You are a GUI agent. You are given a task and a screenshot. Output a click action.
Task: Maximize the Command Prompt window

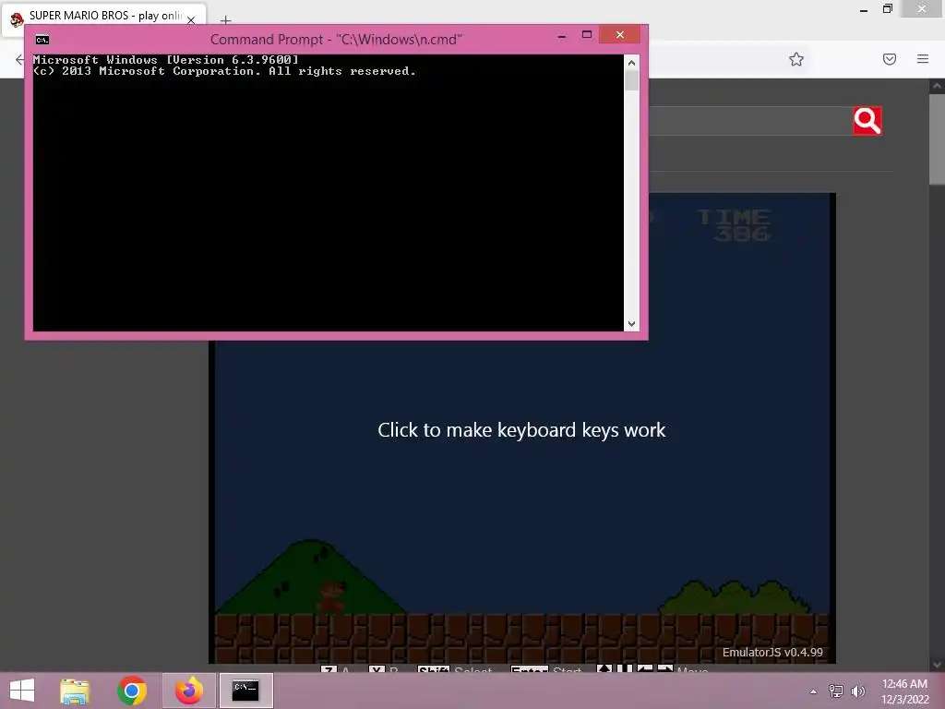pos(586,35)
